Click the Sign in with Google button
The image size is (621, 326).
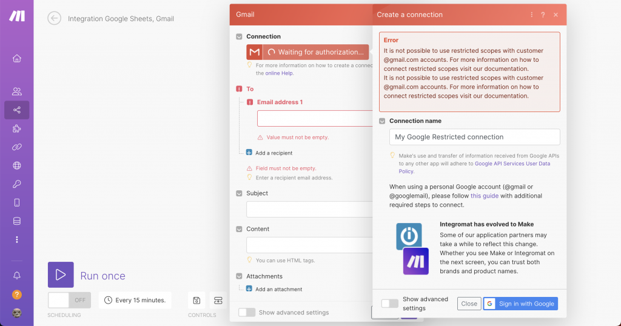pos(520,304)
